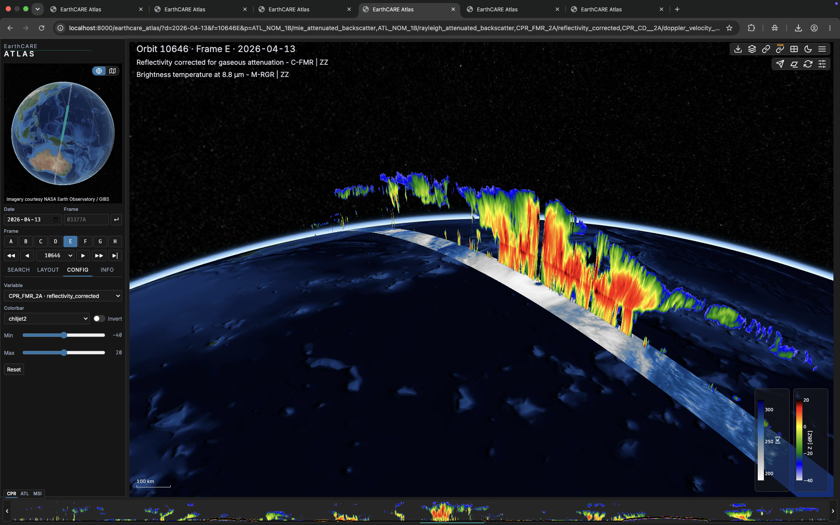Copy the share link with the chain icon
840x525 pixels.
pyautogui.click(x=766, y=49)
